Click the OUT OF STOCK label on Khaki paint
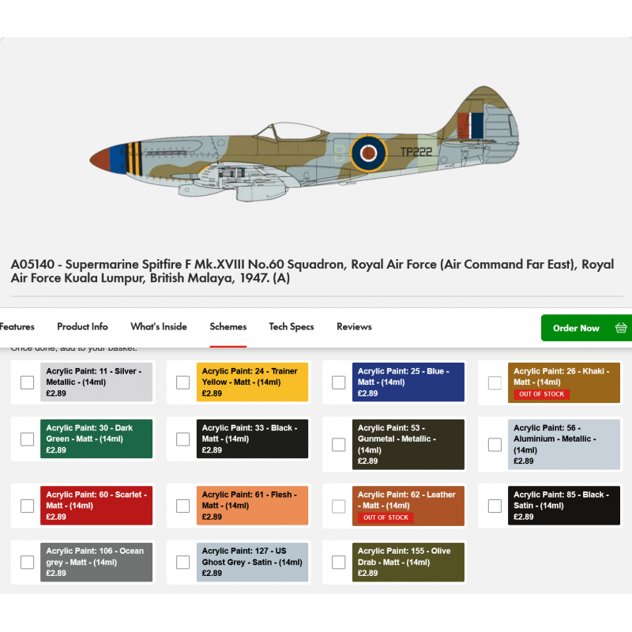Viewport: 632px width, 632px height. [x=541, y=394]
